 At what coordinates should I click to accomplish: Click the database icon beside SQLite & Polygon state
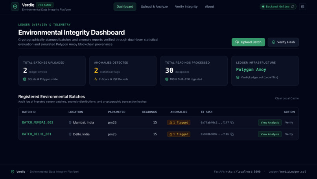pyautogui.click(x=25, y=79)
